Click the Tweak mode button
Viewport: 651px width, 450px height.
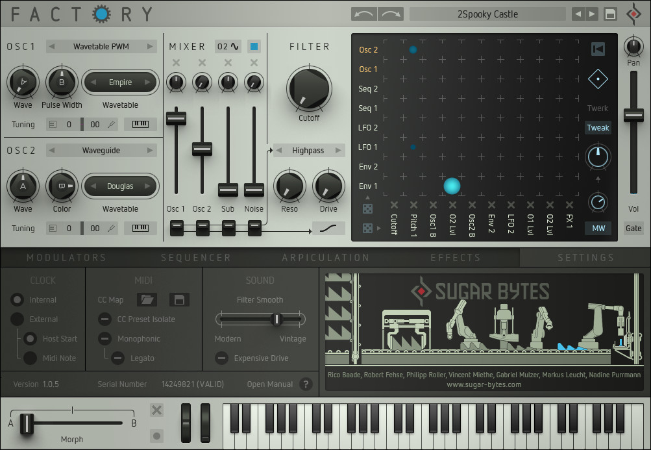[x=598, y=127]
